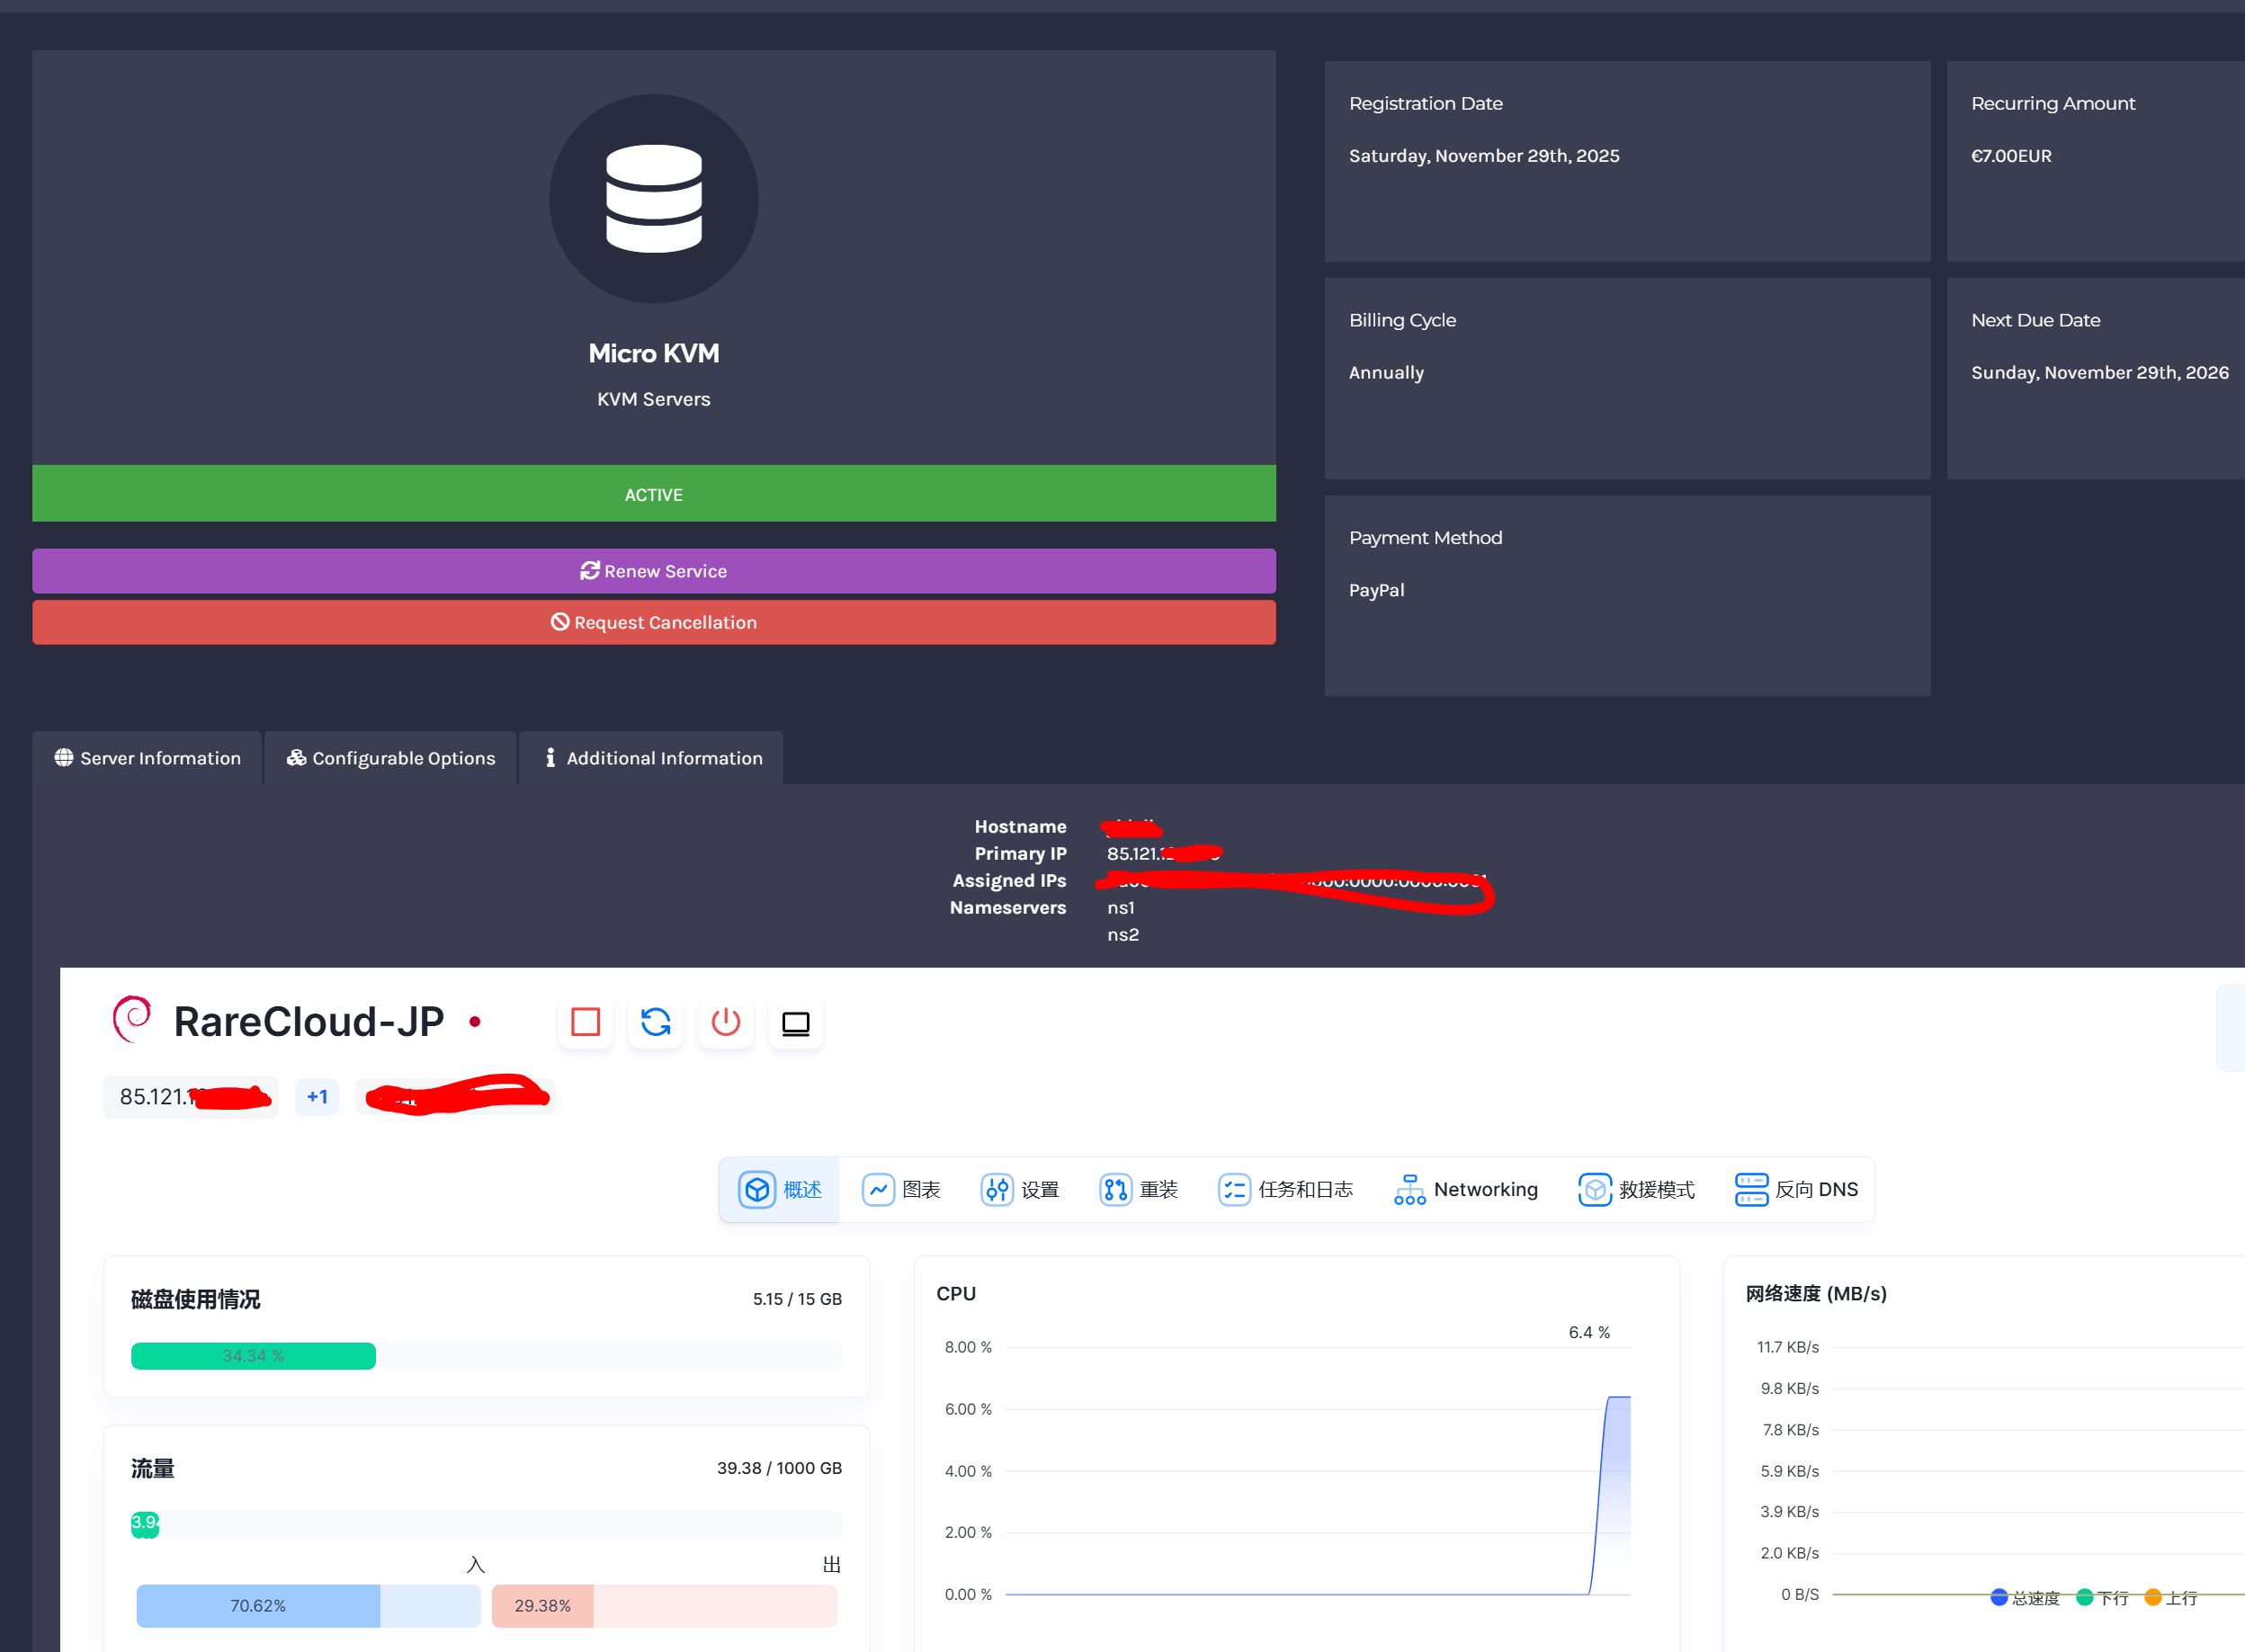
Task: Click the red power off icon
Action: pyautogui.click(x=726, y=1022)
